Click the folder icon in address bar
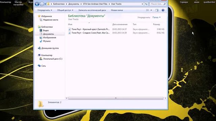 point(48,4)
